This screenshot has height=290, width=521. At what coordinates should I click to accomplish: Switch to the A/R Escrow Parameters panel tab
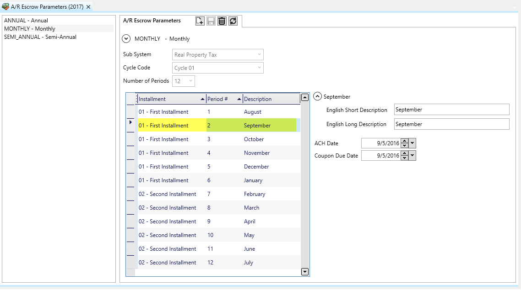[152, 21]
